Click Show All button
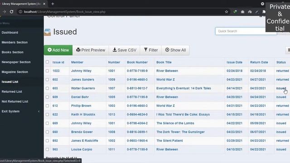Screen dimensions: 290x163 pos(175,50)
